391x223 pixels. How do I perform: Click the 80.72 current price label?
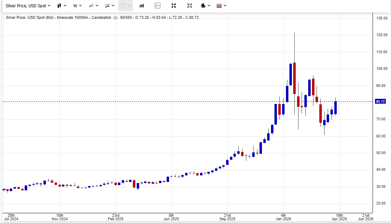380,102
